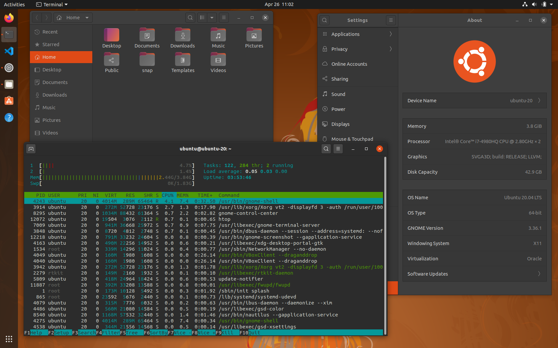Select gnome-control-center process row
This screenshot has width=558, height=348.
pos(204,213)
